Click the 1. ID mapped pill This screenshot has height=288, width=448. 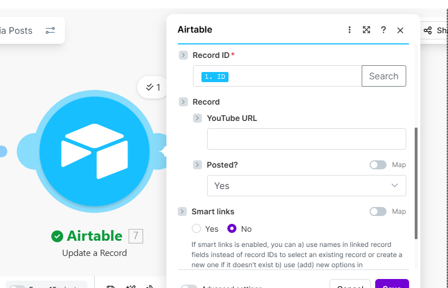pos(215,77)
